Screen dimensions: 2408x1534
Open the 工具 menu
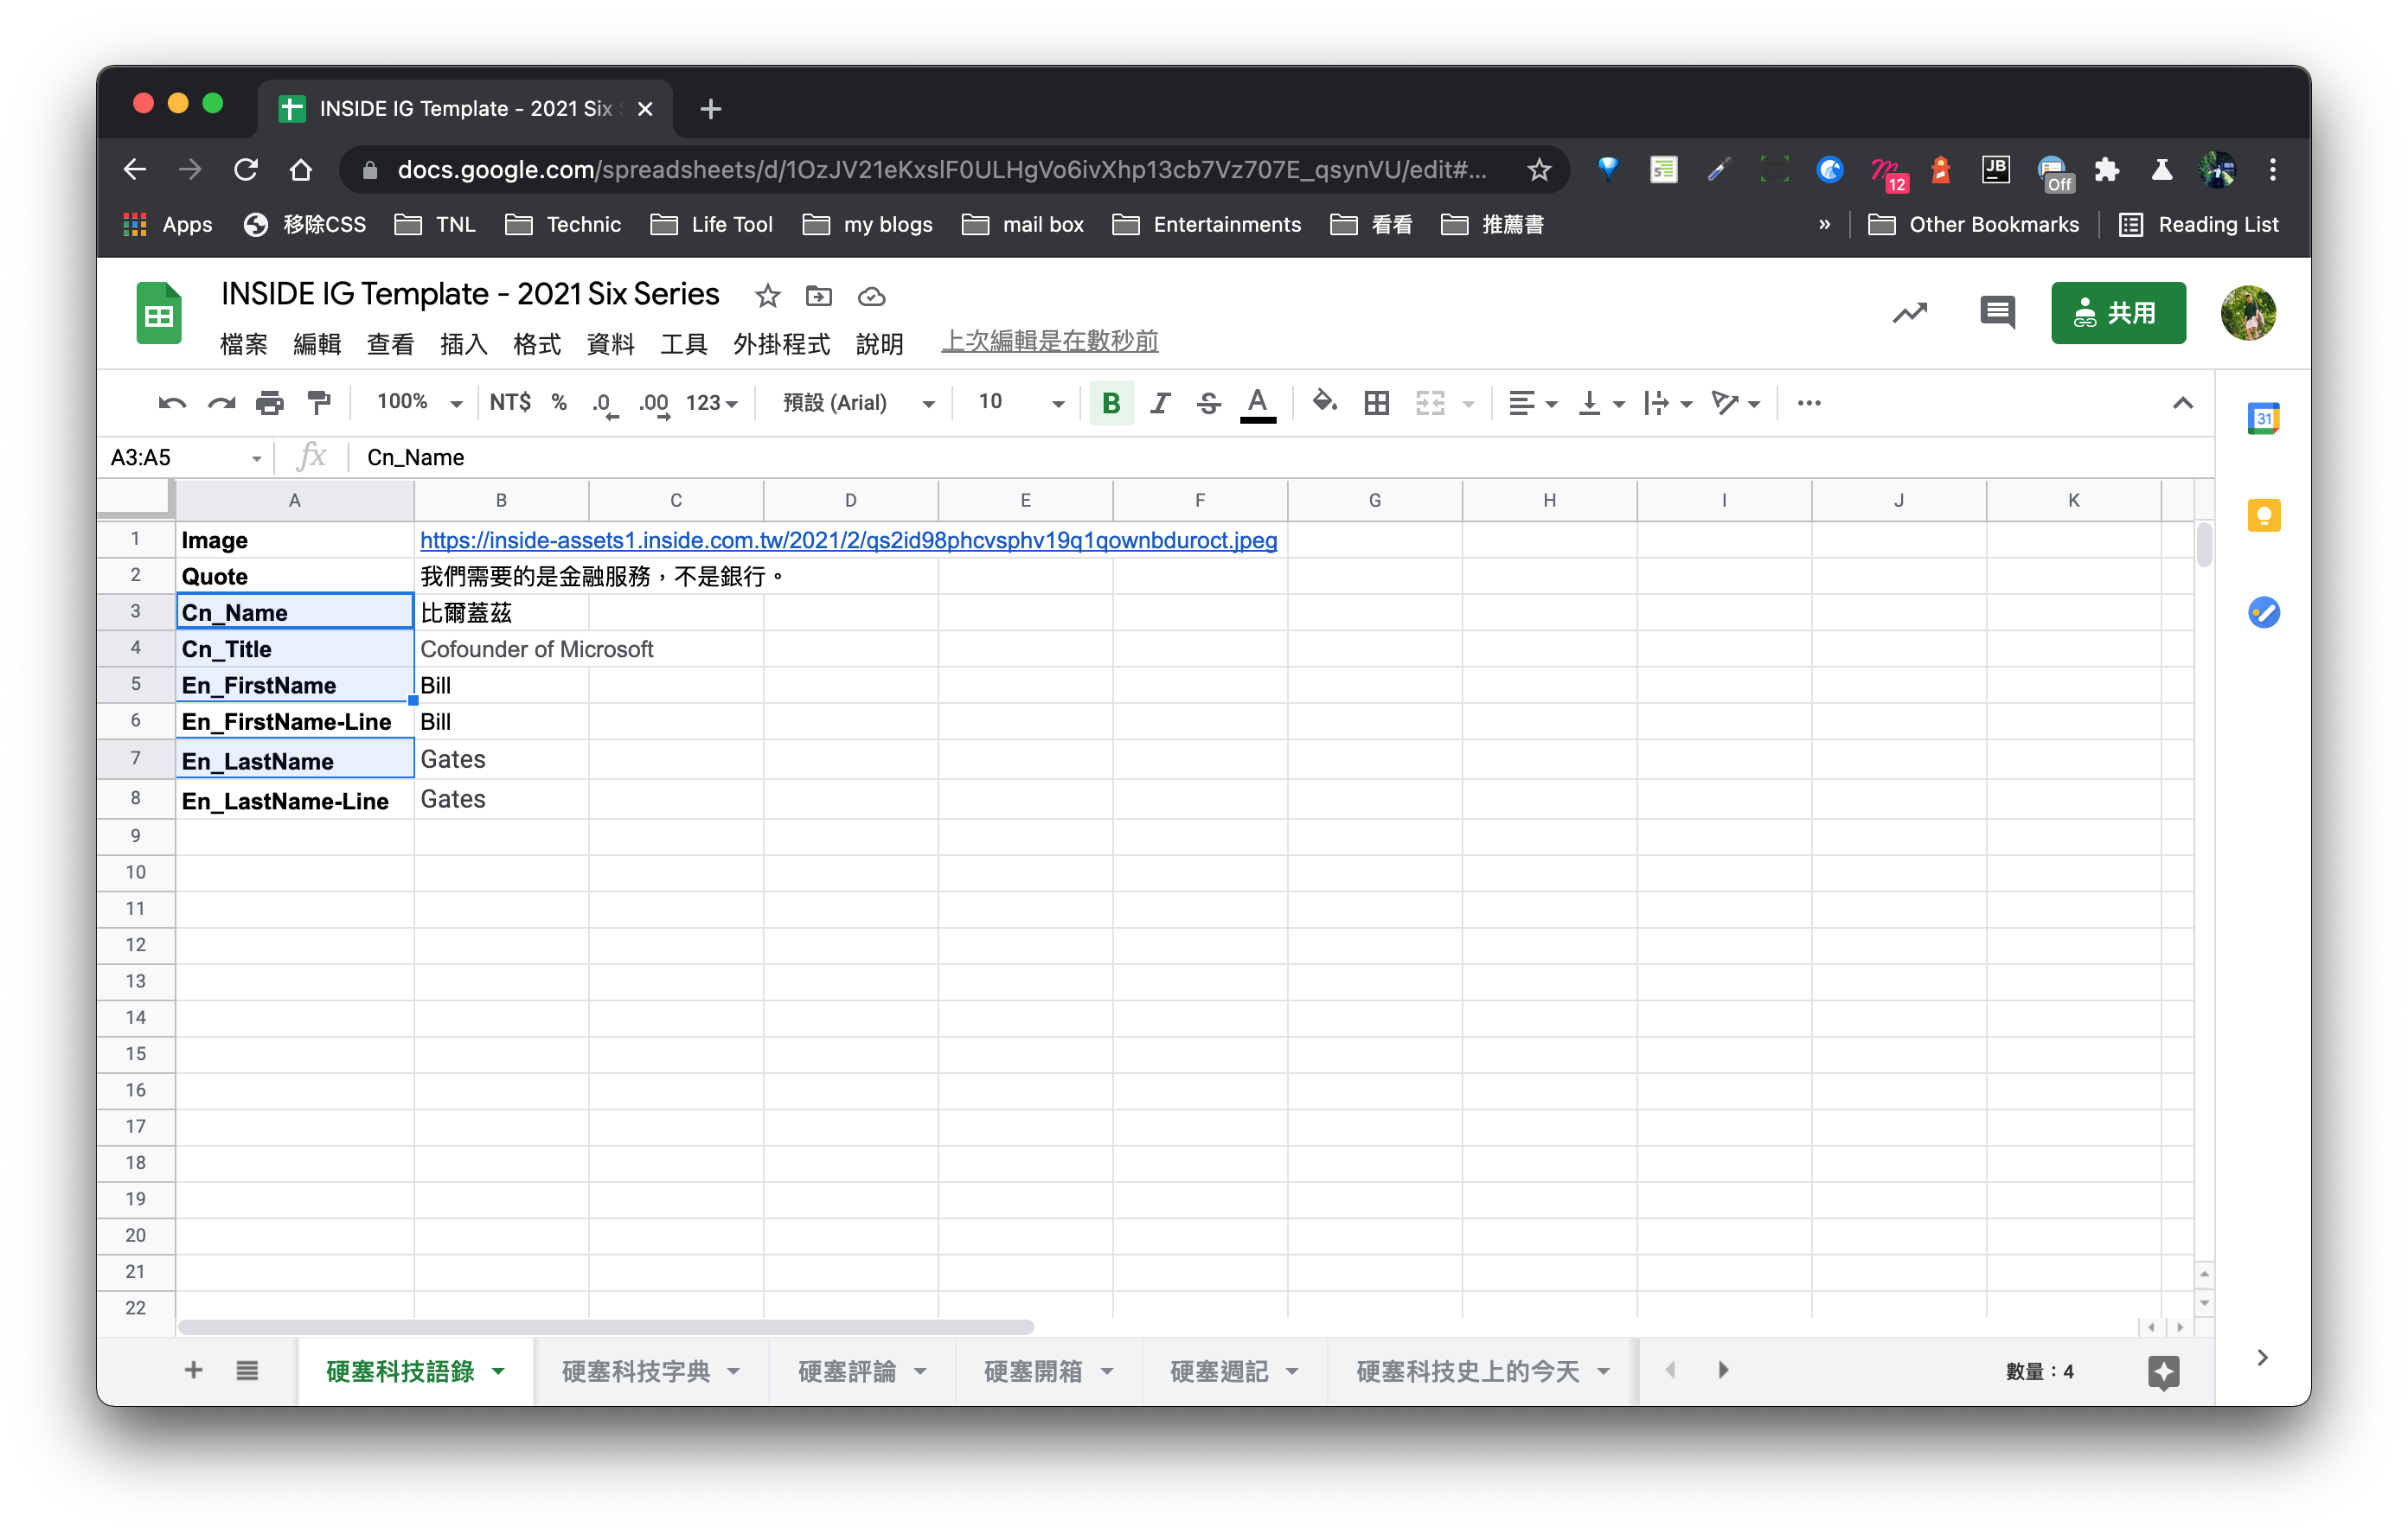click(x=684, y=344)
